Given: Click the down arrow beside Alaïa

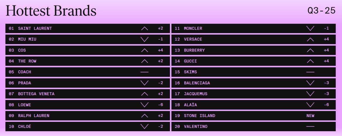Looking at the screenshot, I should (310, 105).
